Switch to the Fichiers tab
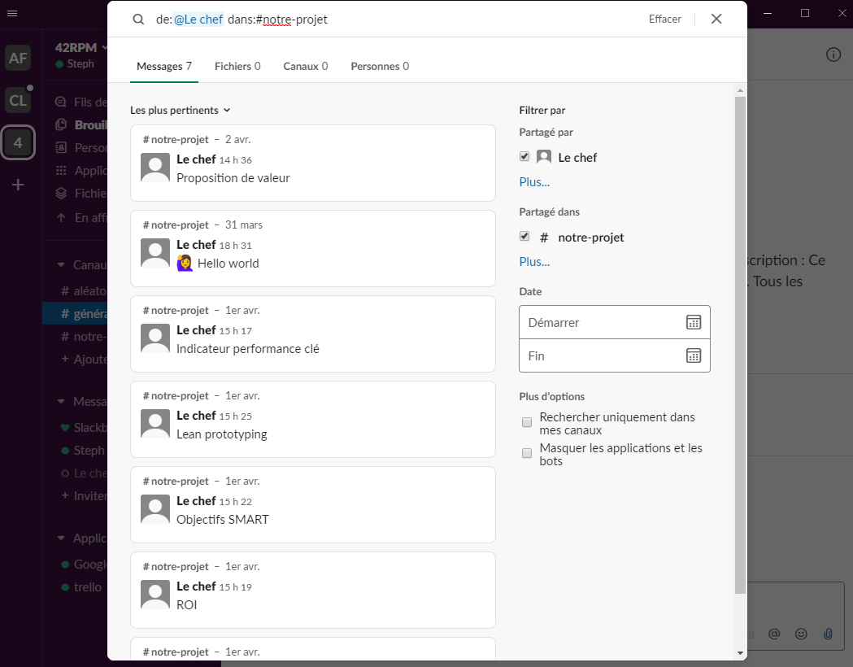This screenshot has width=853, height=667. coord(237,67)
